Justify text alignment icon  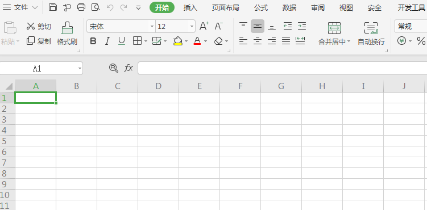(x=286, y=41)
